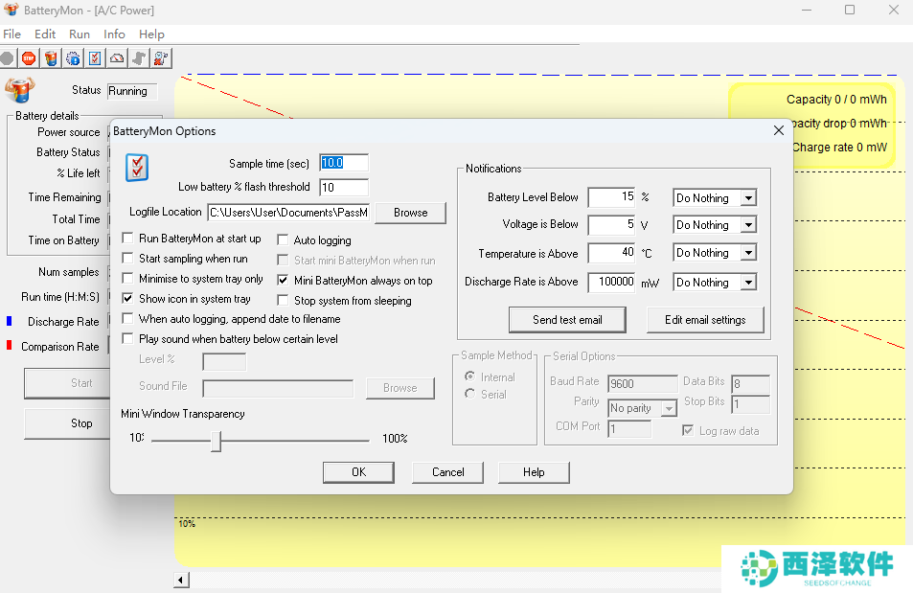The width and height of the screenshot is (913, 593).
Task: Click the Help button in the Options dialog
Action: (534, 472)
